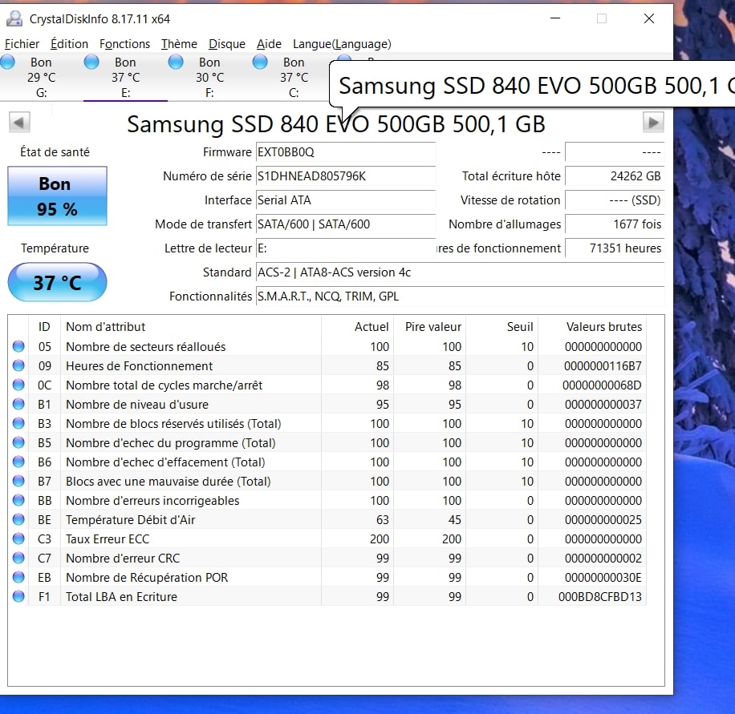Click rotation speed field ---- (SSD)

click(615, 200)
